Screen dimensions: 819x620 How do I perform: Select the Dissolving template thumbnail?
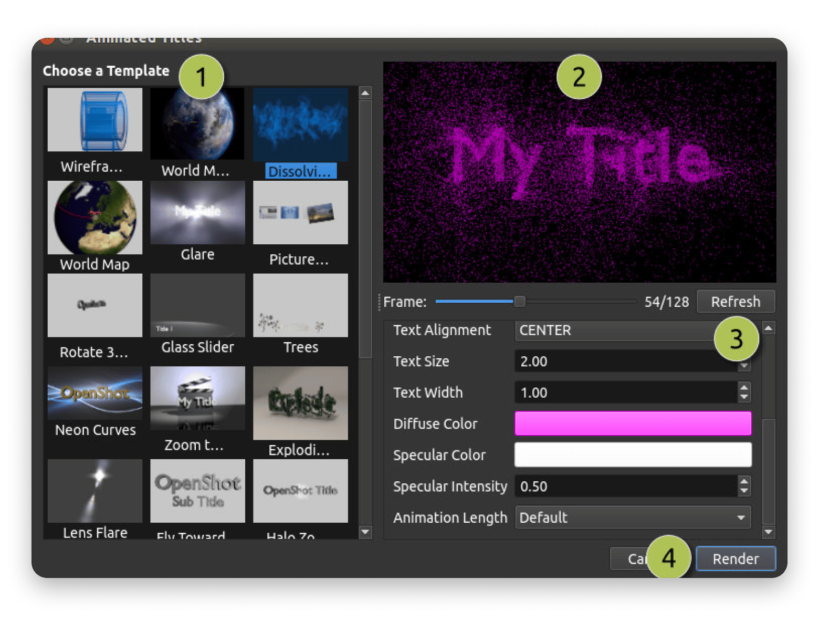point(300,125)
